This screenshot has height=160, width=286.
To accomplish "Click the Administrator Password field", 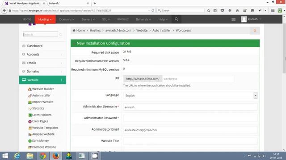I will pos(190,119).
